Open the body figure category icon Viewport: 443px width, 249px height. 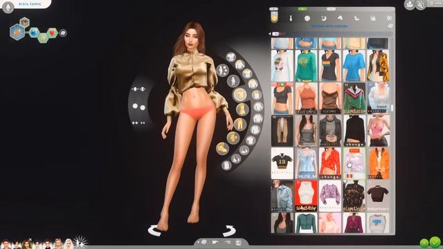tap(233, 81)
